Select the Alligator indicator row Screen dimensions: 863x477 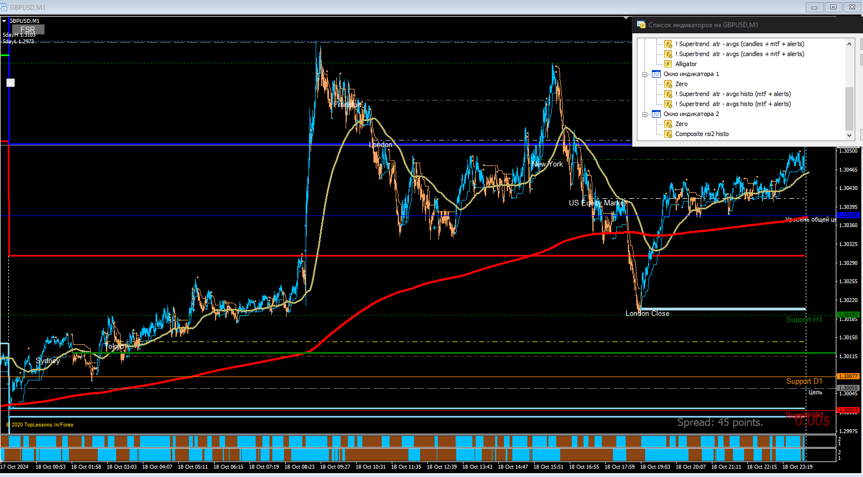tap(686, 64)
